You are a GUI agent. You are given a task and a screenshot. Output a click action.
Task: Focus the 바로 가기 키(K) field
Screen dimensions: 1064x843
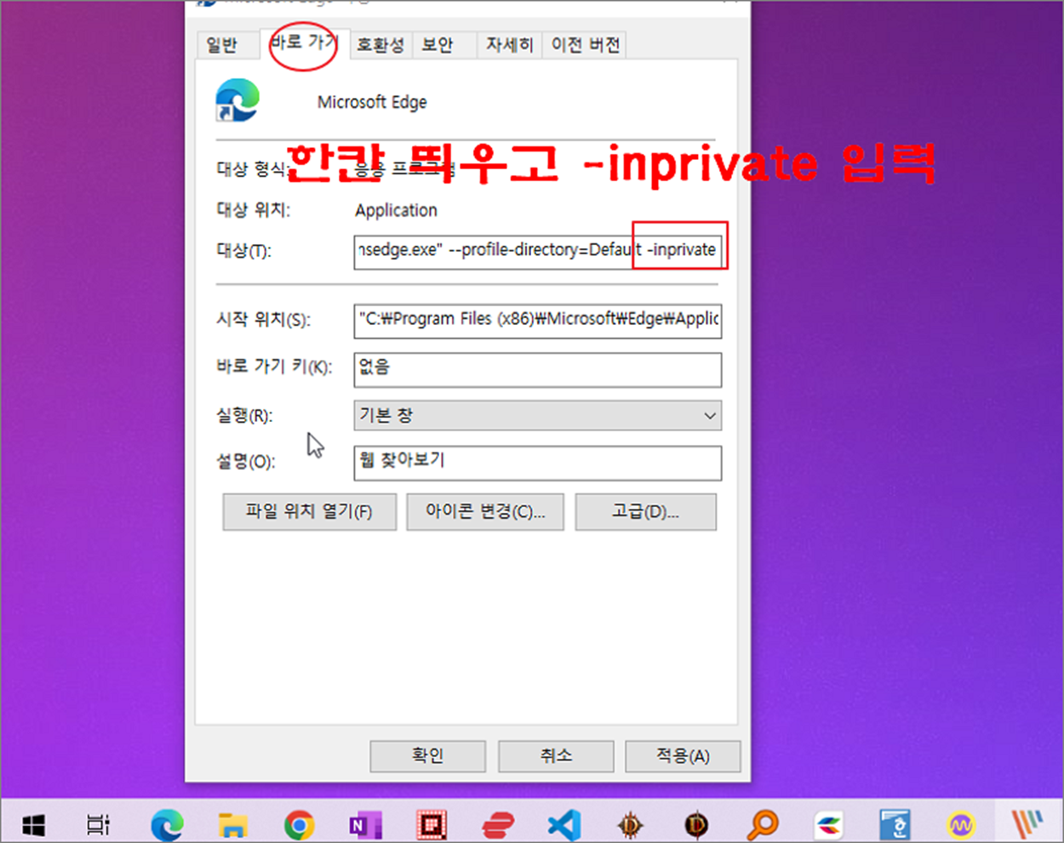coord(537,368)
